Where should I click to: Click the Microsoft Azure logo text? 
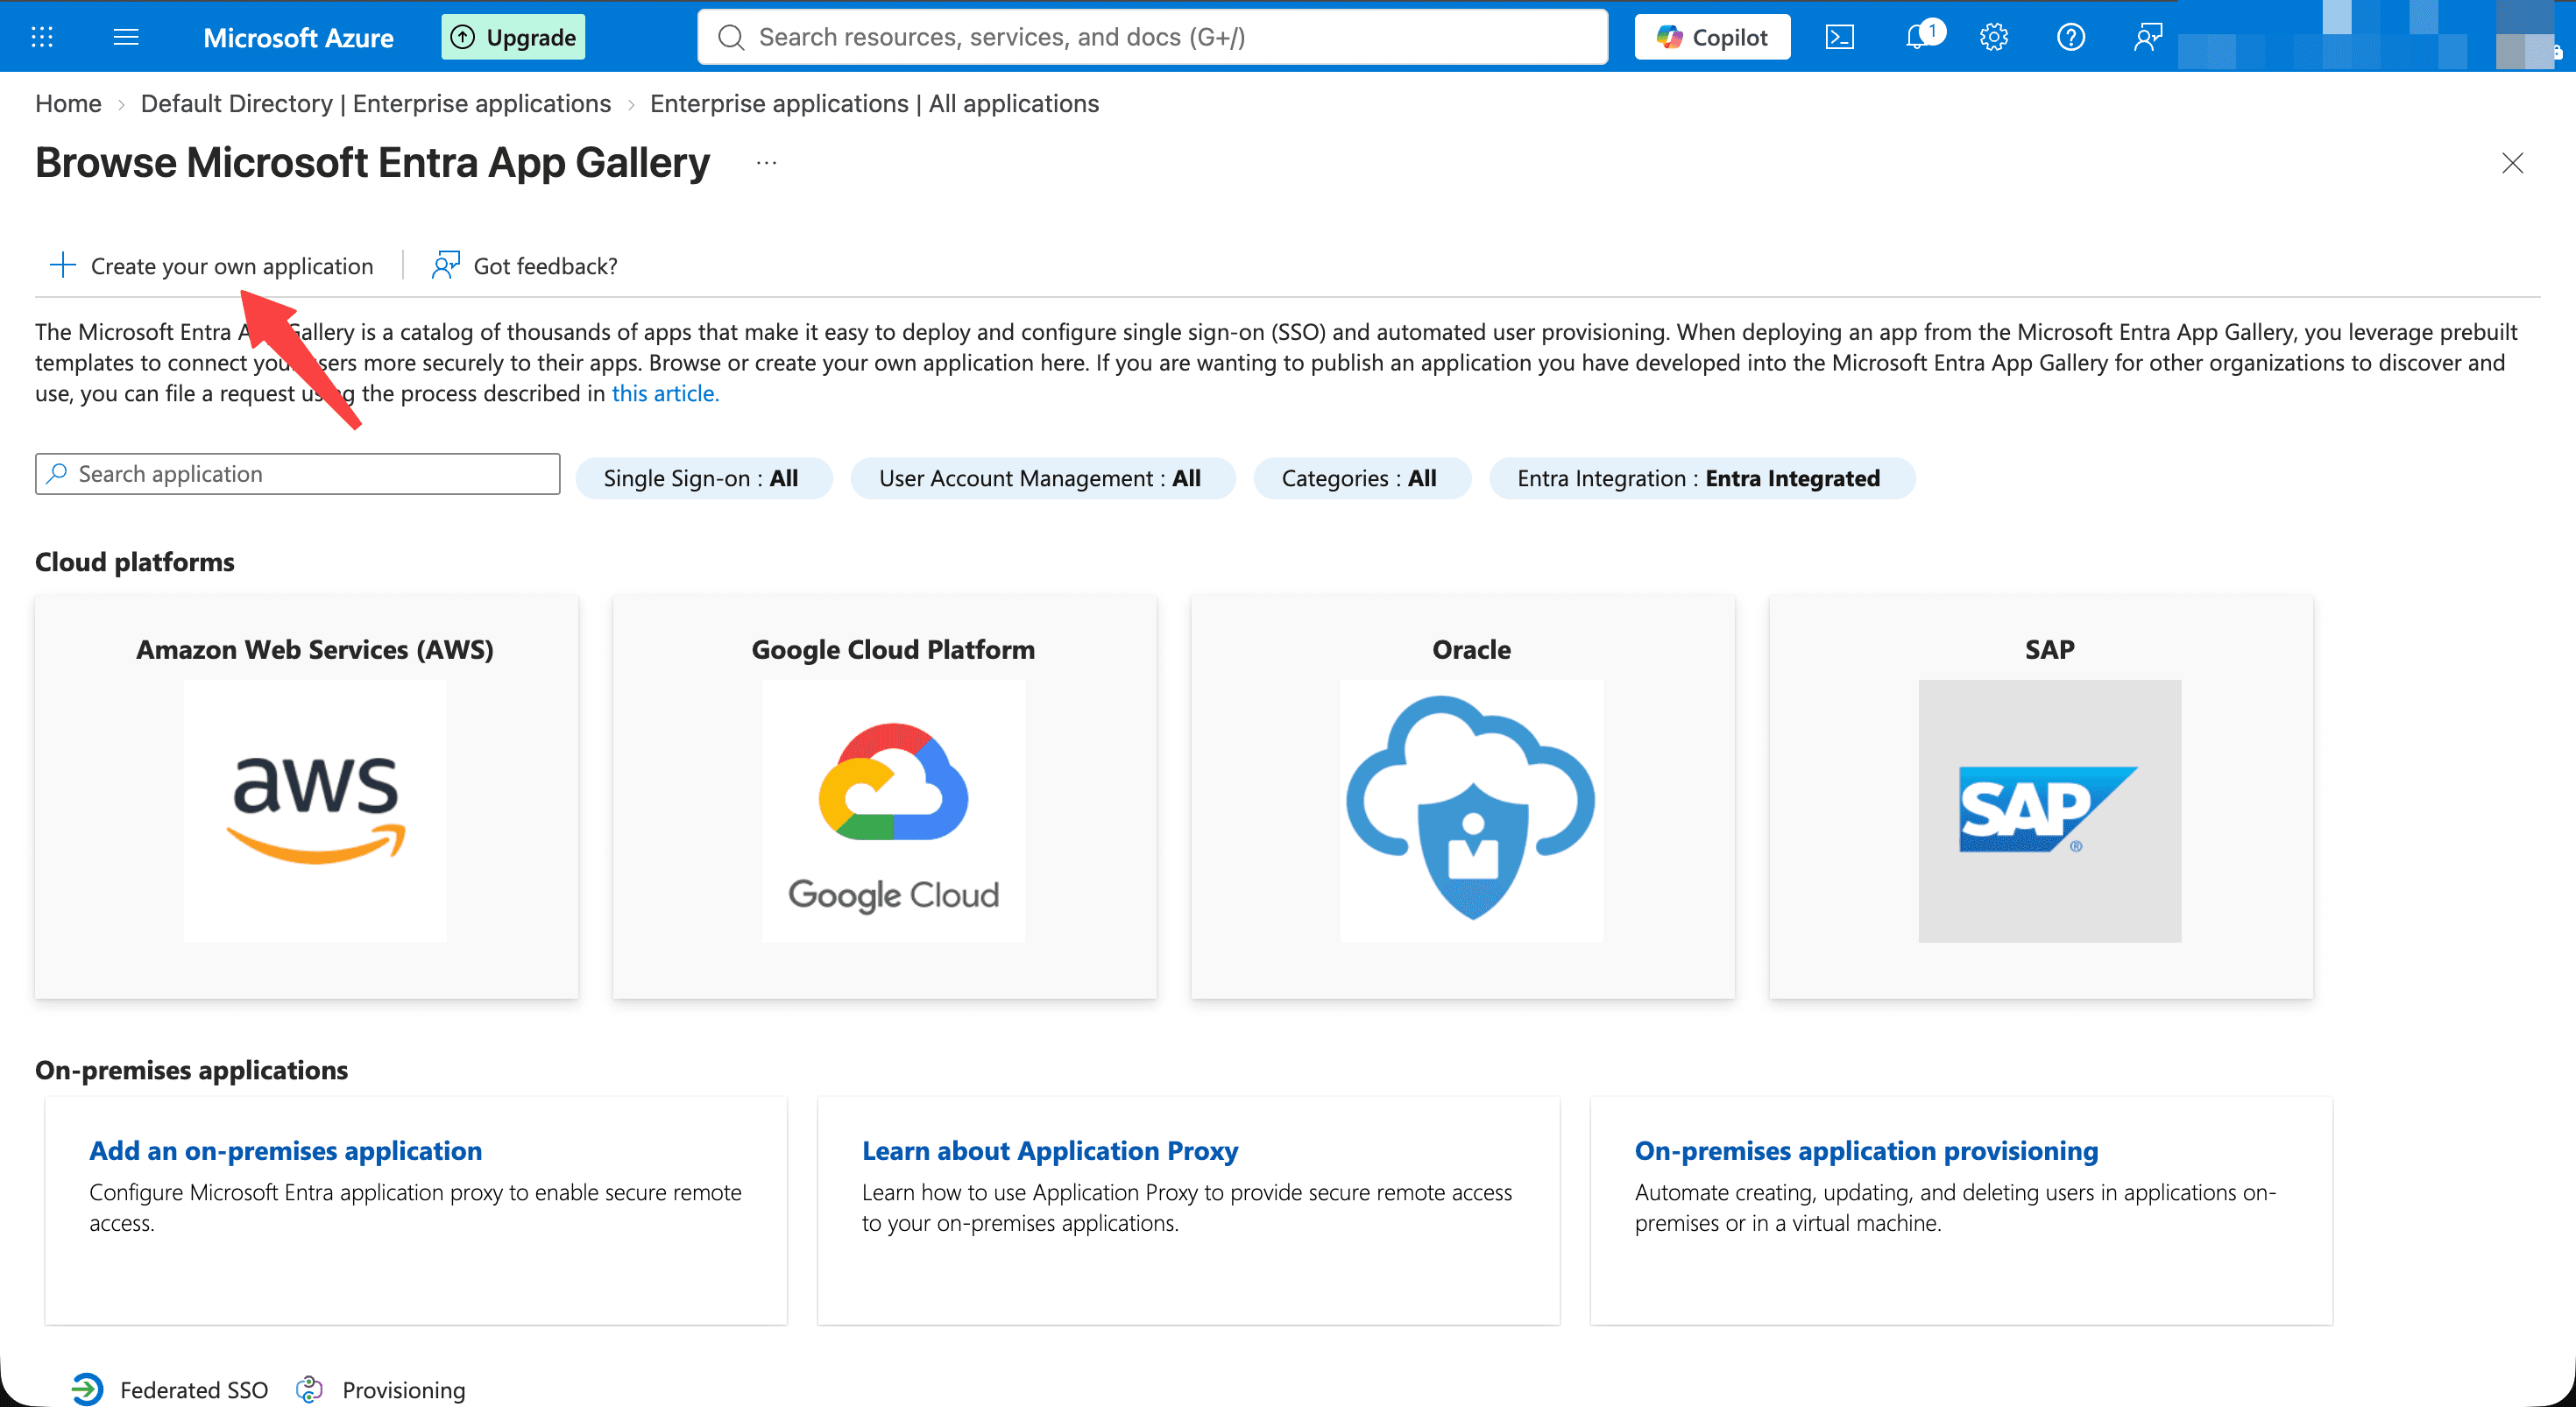point(298,38)
